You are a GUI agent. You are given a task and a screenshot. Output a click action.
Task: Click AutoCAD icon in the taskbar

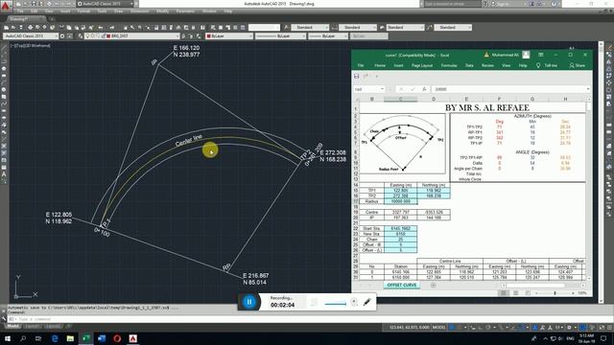click(132, 338)
